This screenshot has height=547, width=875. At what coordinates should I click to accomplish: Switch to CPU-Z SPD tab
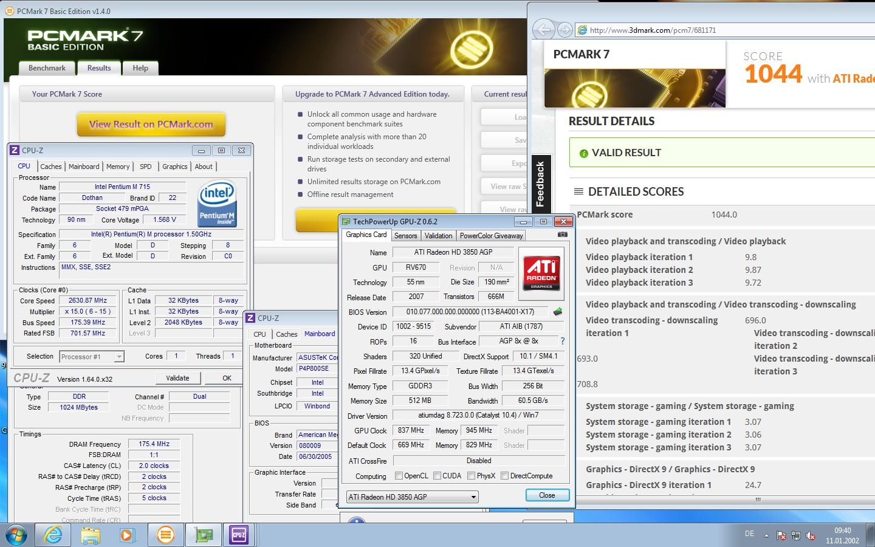146,167
